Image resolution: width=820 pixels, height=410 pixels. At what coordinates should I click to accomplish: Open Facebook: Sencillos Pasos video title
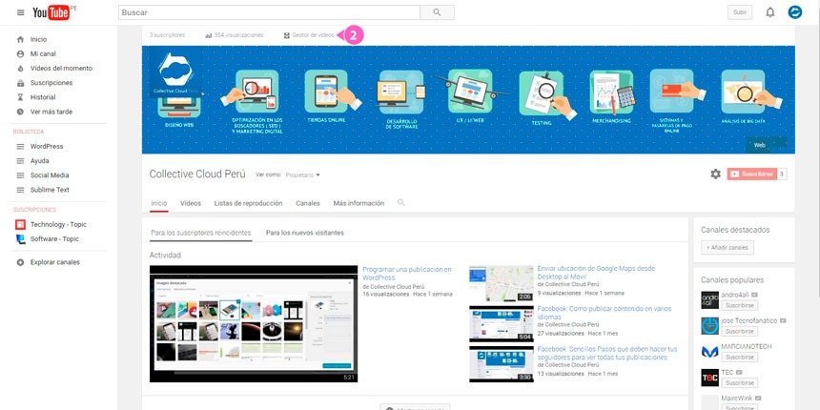coord(607,353)
